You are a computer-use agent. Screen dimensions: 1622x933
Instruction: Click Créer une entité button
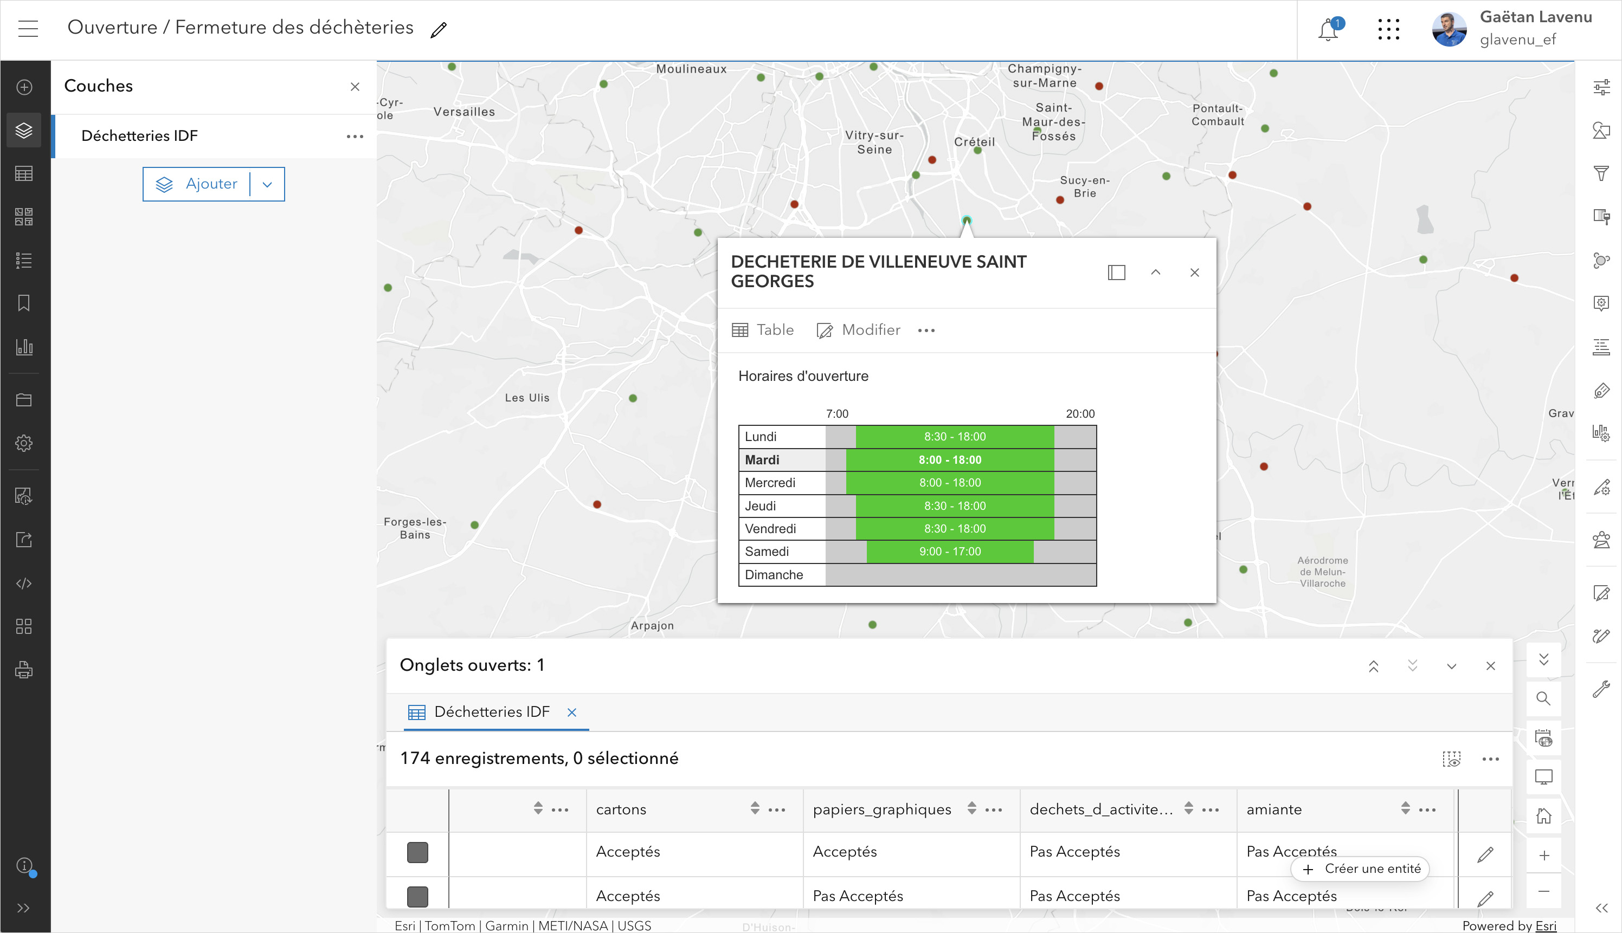click(x=1361, y=869)
